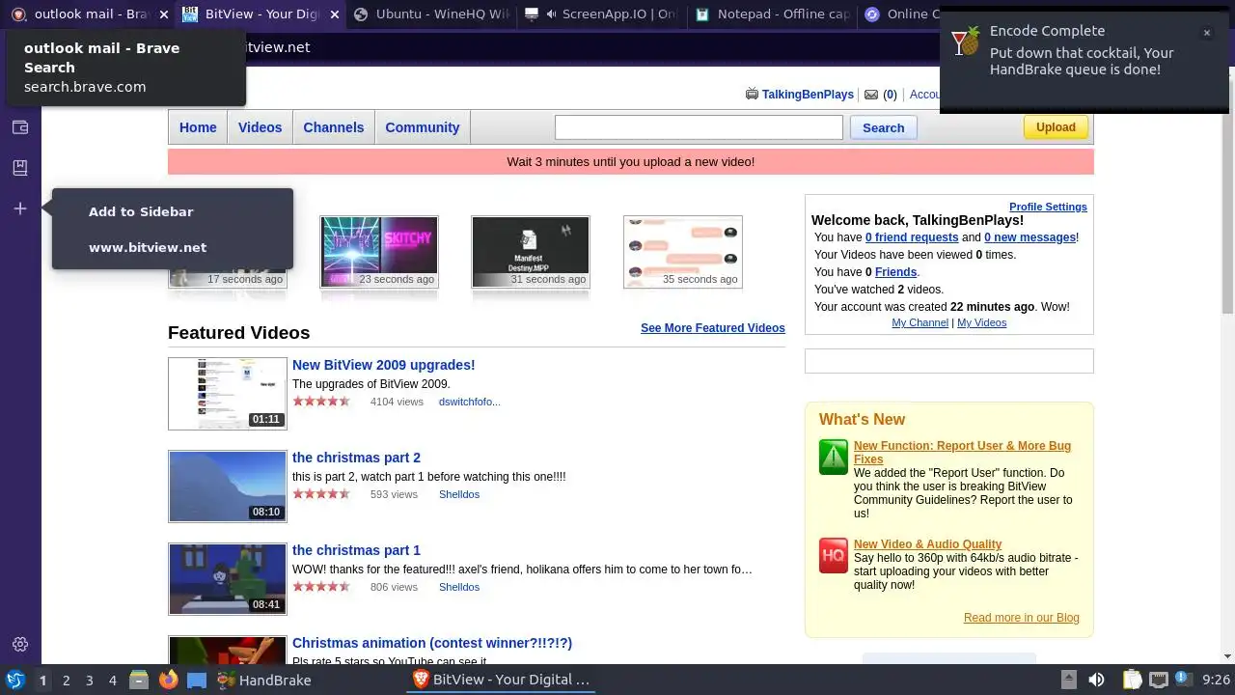Viewport: 1235px width, 695px height.
Task: Click the green New Function alert icon
Action: tap(834, 458)
